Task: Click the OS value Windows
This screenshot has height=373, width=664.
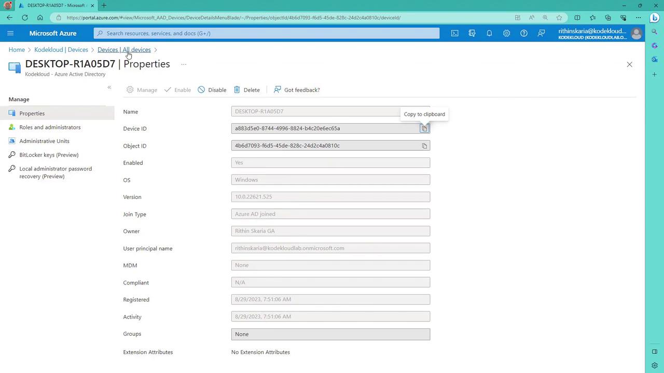Action: point(330,180)
